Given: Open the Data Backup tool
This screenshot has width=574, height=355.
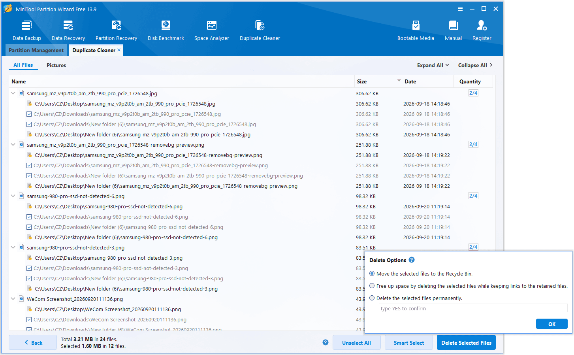Looking at the screenshot, I should [x=26, y=30].
